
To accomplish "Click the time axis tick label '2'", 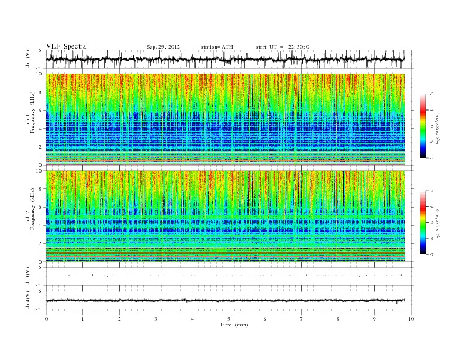I will pyautogui.click(x=119, y=319).
